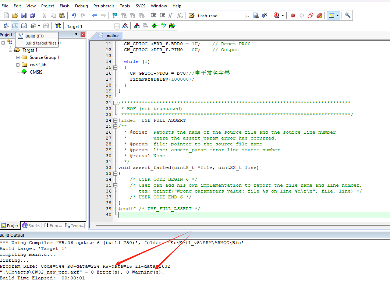The width and height of the screenshot is (390, 282).
Task: Fold the while loop block at line 15
Action: click(115, 67)
